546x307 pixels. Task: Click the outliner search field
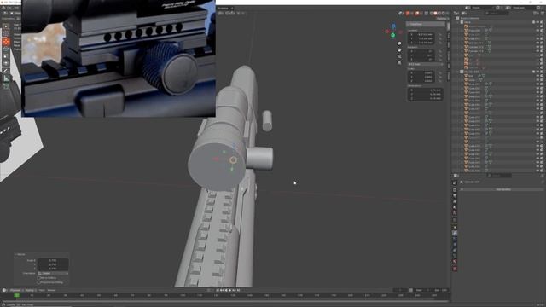497,13
